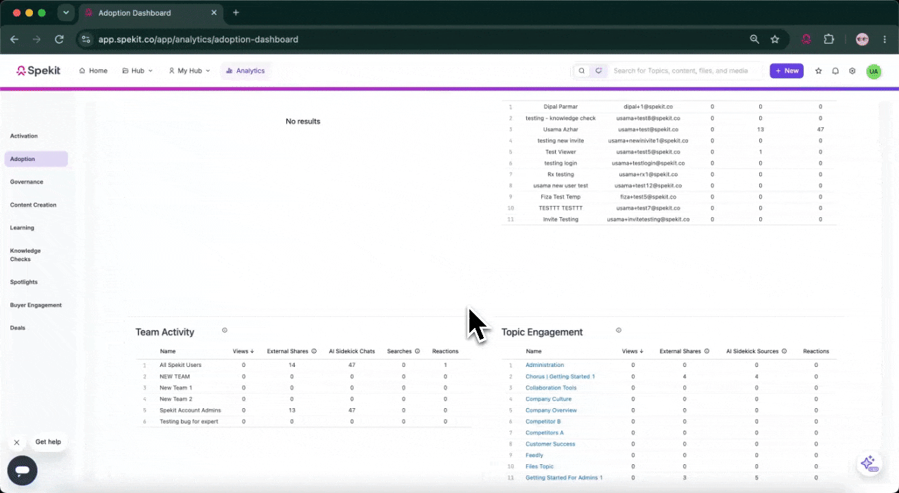The image size is (899, 493).
Task: Click the Get help button
Action: (x=48, y=442)
